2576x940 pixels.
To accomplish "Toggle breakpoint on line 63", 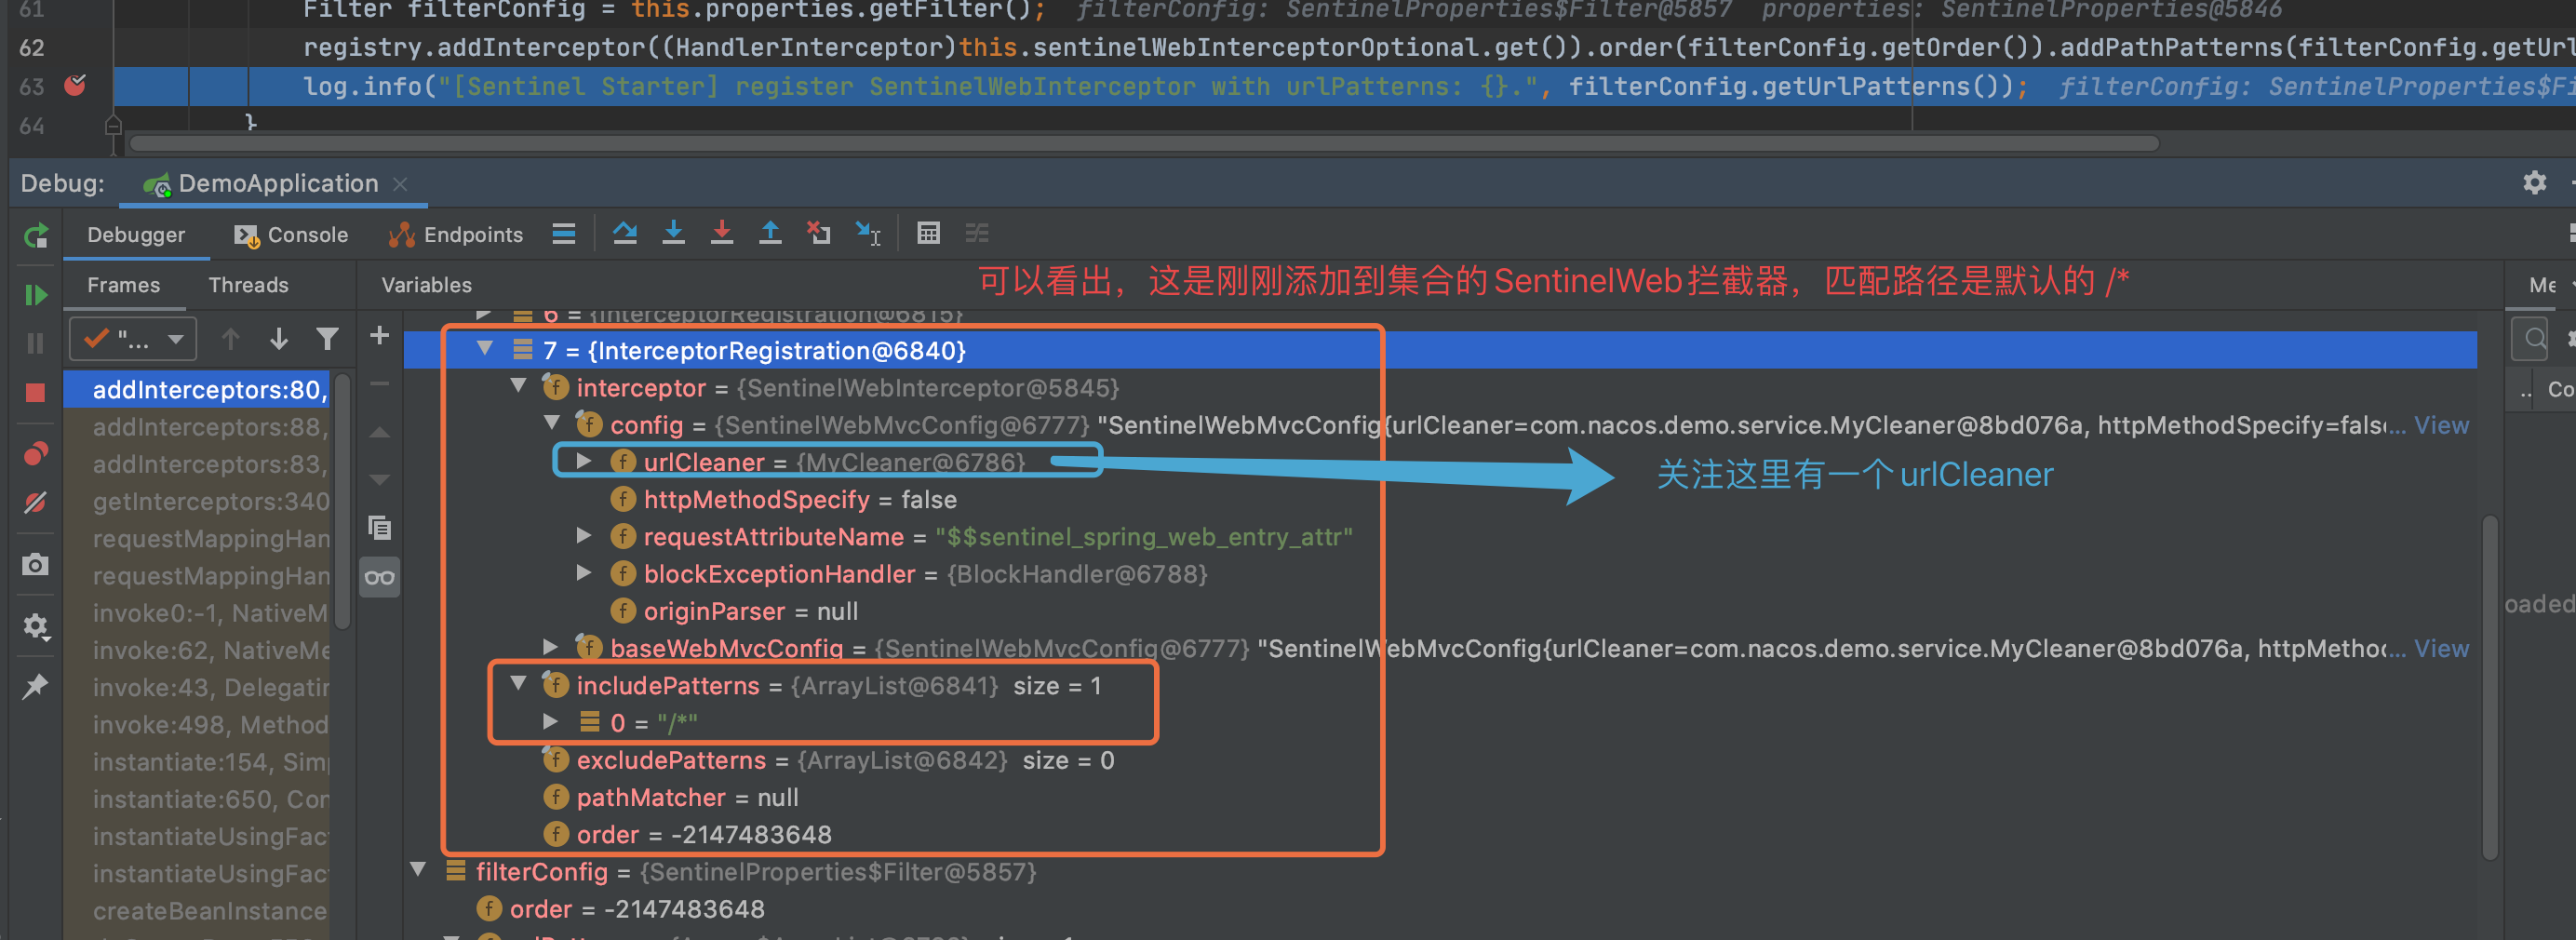I will click(75, 86).
